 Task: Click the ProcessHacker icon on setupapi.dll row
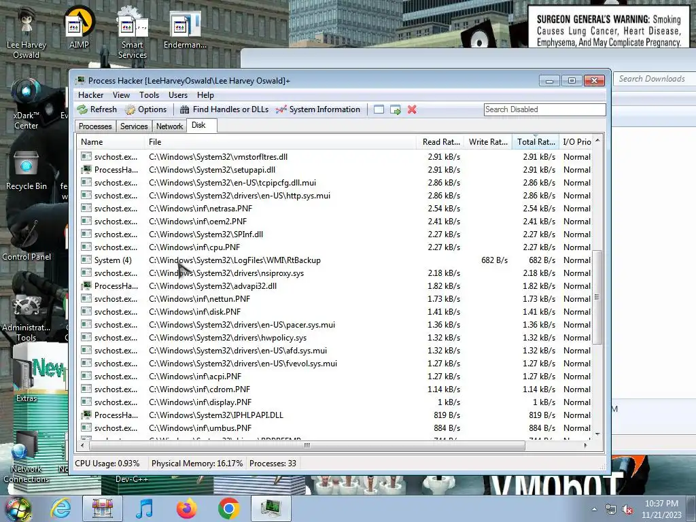pyautogui.click(x=86, y=169)
